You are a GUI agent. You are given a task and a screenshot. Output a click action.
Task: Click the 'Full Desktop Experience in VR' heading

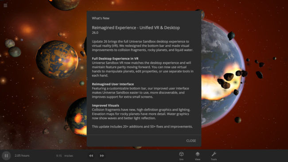point(115,58)
